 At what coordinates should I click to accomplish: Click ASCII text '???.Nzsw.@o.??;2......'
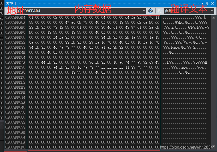[x=185, y=47]
